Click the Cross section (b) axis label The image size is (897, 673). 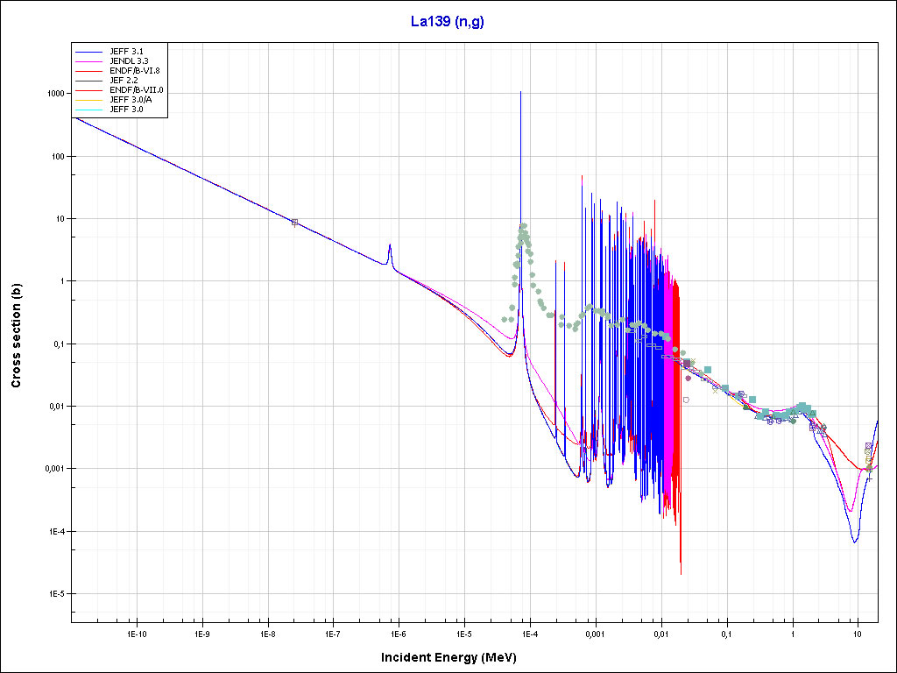coord(16,331)
